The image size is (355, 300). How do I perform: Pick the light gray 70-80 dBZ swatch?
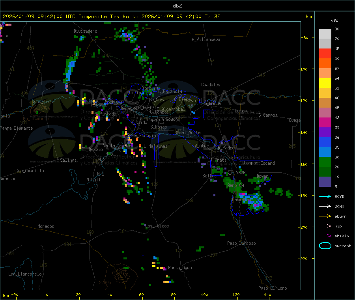tap(325, 34)
